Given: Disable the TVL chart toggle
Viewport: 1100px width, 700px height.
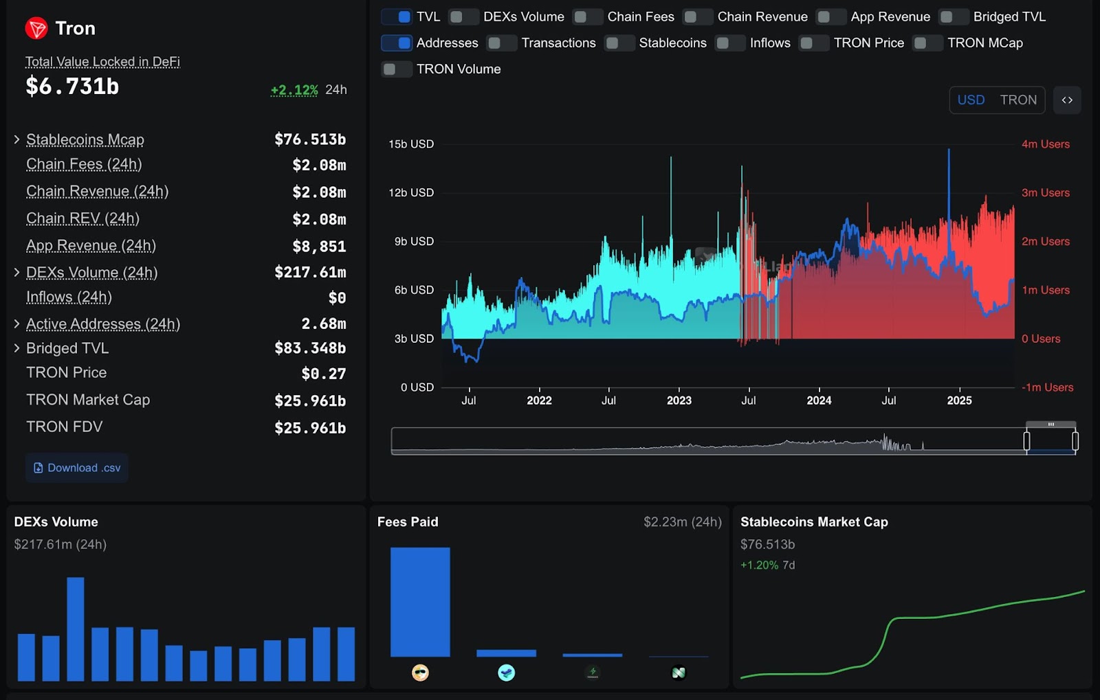Looking at the screenshot, I should tap(397, 16).
